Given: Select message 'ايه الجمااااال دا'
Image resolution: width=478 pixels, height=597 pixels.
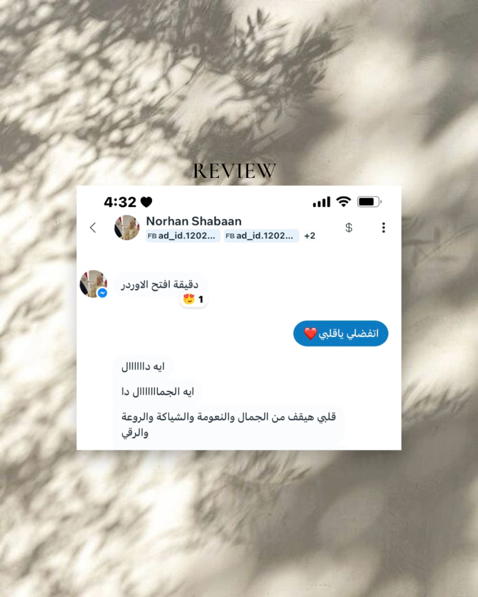Looking at the screenshot, I should point(157,392).
